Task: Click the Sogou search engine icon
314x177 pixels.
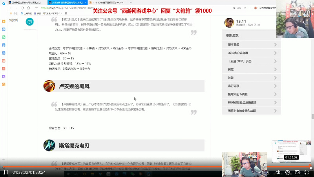Action: coord(256,8)
